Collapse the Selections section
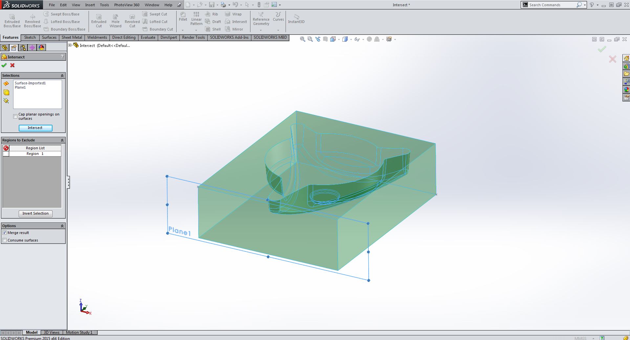This screenshot has width=630, height=340. (62, 75)
